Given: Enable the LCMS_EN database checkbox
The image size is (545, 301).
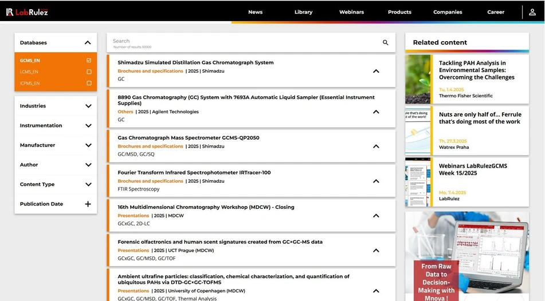Looking at the screenshot, I should (89, 72).
